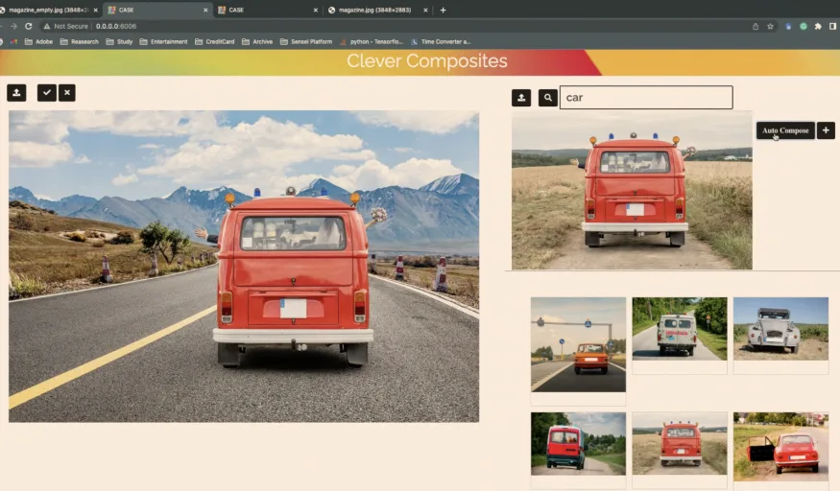Click the Not Secure warning indicator
840x491 pixels.
click(65, 26)
